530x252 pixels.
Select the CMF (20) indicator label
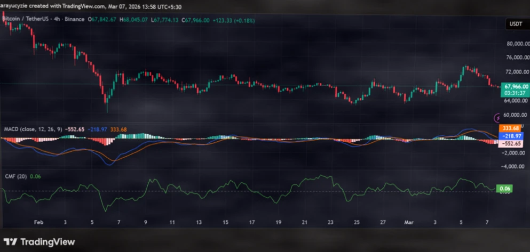click(x=15, y=176)
